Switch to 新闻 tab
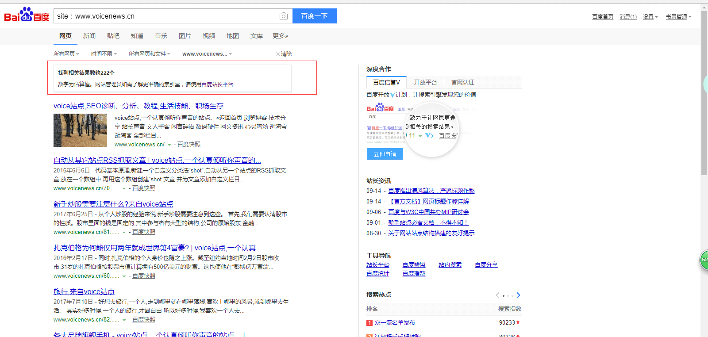Viewport: 708px width, 337px height. tap(89, 36)
